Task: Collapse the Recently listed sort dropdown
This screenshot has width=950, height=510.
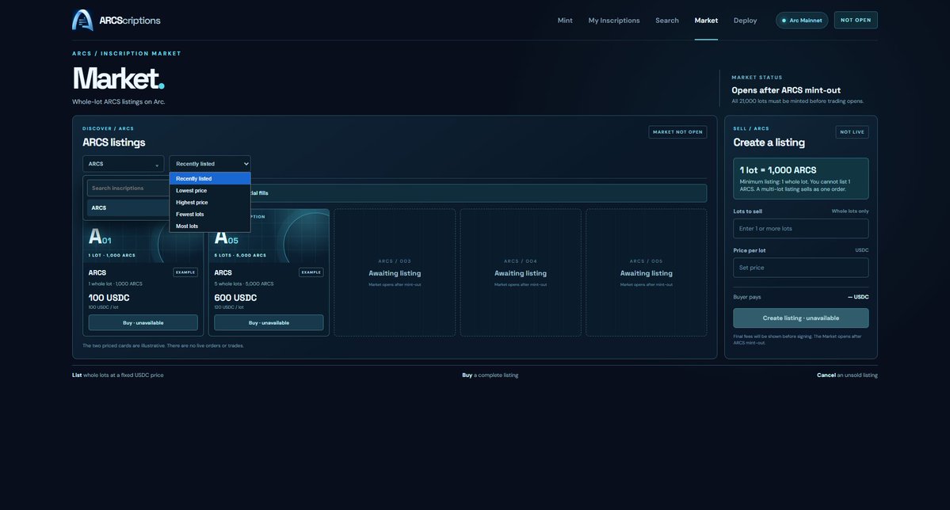Action: (210, 164)
